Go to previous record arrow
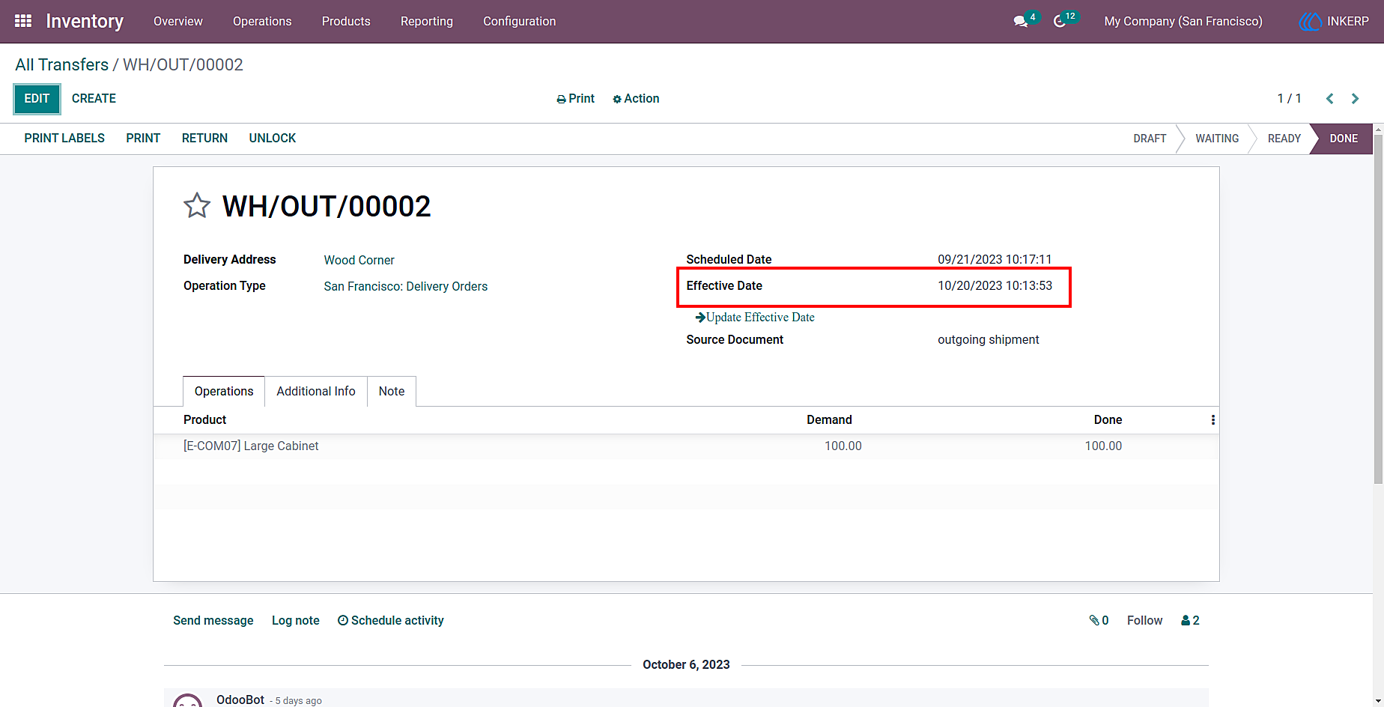Viewport: 1384px width, 707px height. [1329, 99]
